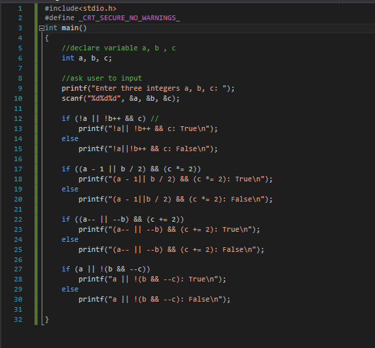Image resolution: width=375 pixels, height=348 pixels.
Task: Click printf 'a || !(b && --c): True' line
Action: [x=153, y=279]
